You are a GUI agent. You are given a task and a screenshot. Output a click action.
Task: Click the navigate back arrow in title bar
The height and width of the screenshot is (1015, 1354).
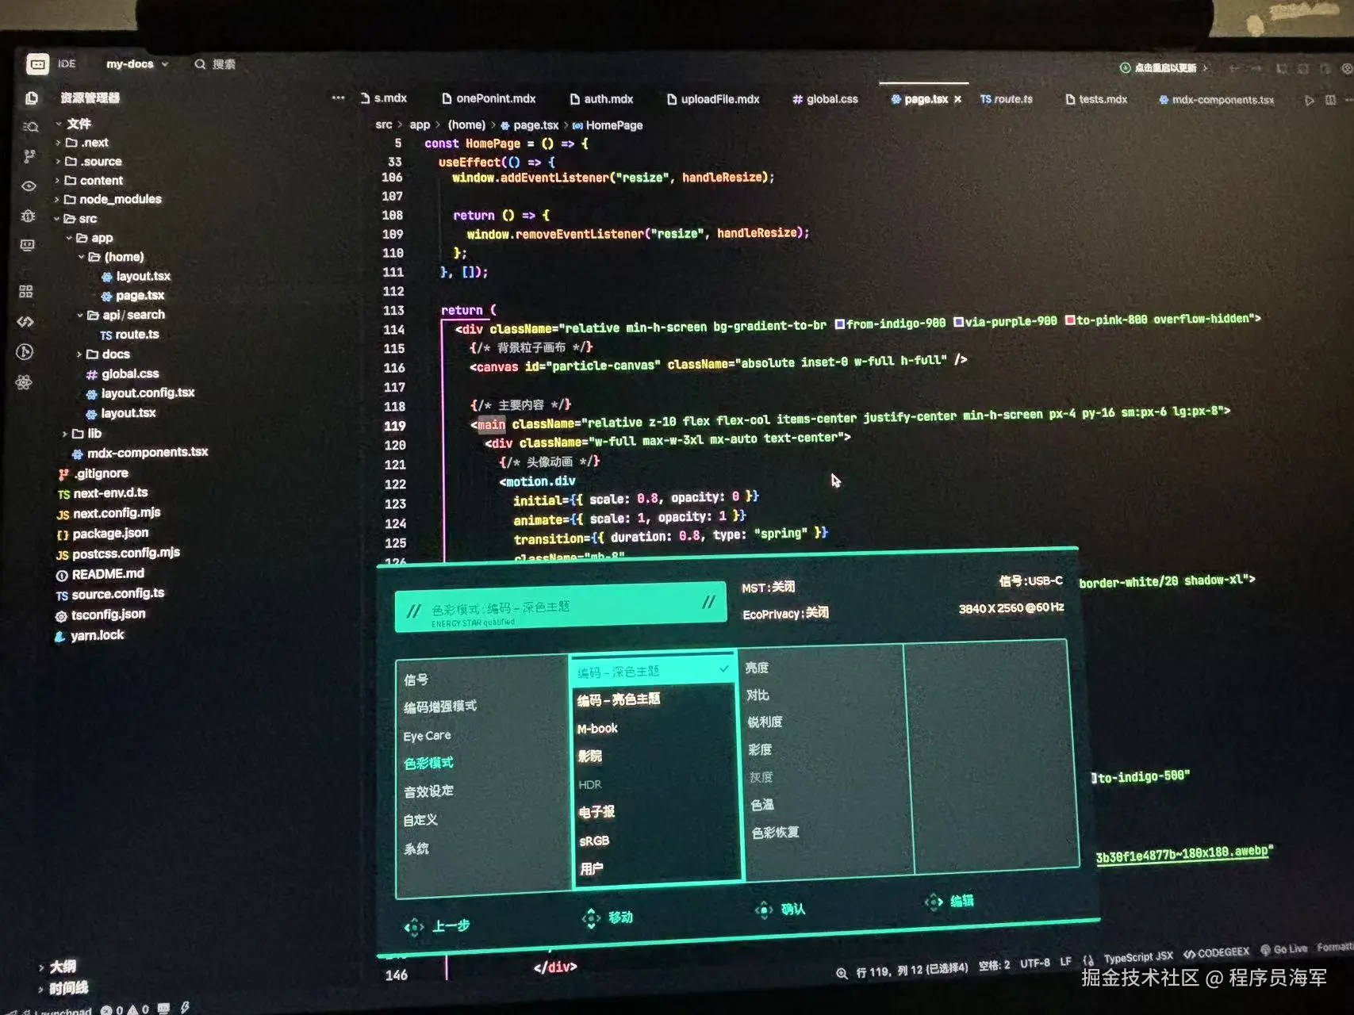pos(1234,68)
